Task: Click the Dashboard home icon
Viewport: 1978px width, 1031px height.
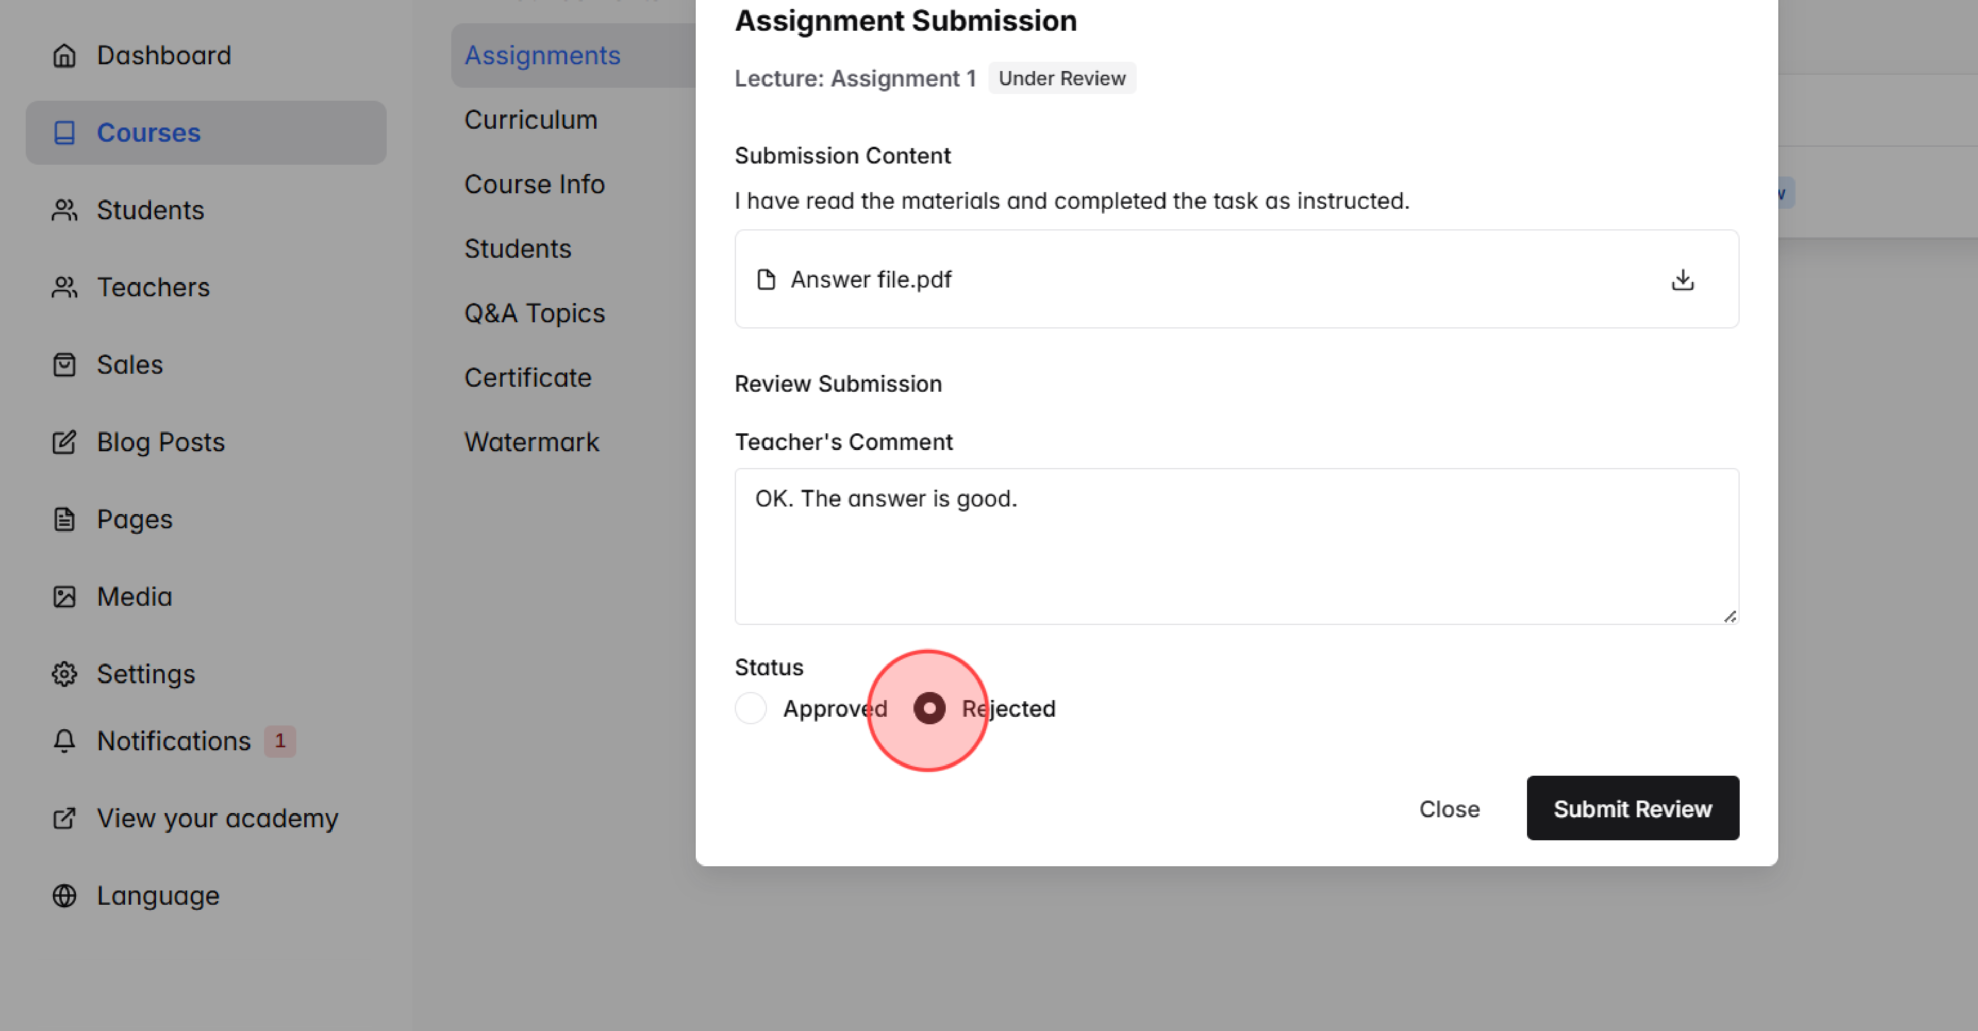Action: tap(64, 55)
